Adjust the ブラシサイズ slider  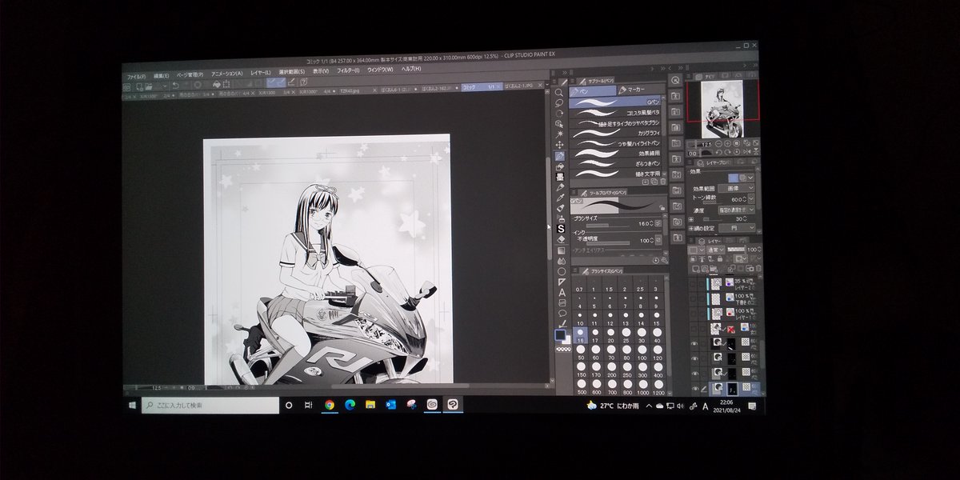pos(608,226)
